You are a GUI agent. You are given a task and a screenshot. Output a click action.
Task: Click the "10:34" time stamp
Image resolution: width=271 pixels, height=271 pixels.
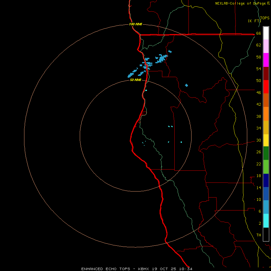[x=185, y=269]
